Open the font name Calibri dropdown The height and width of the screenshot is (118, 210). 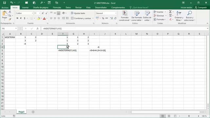point(32,13)
